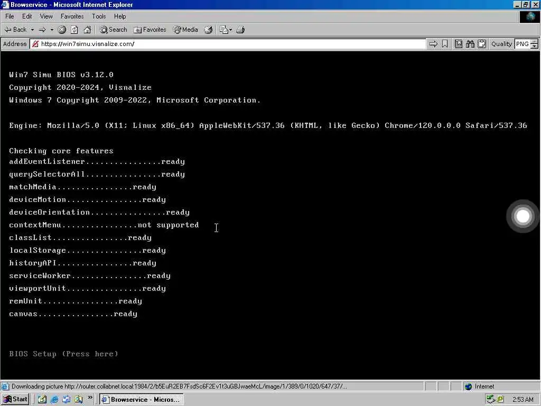Click BIOS Setup (Press here) link
Image resolution: width=541 pixels, height=406 pixels.
point(63,354)
